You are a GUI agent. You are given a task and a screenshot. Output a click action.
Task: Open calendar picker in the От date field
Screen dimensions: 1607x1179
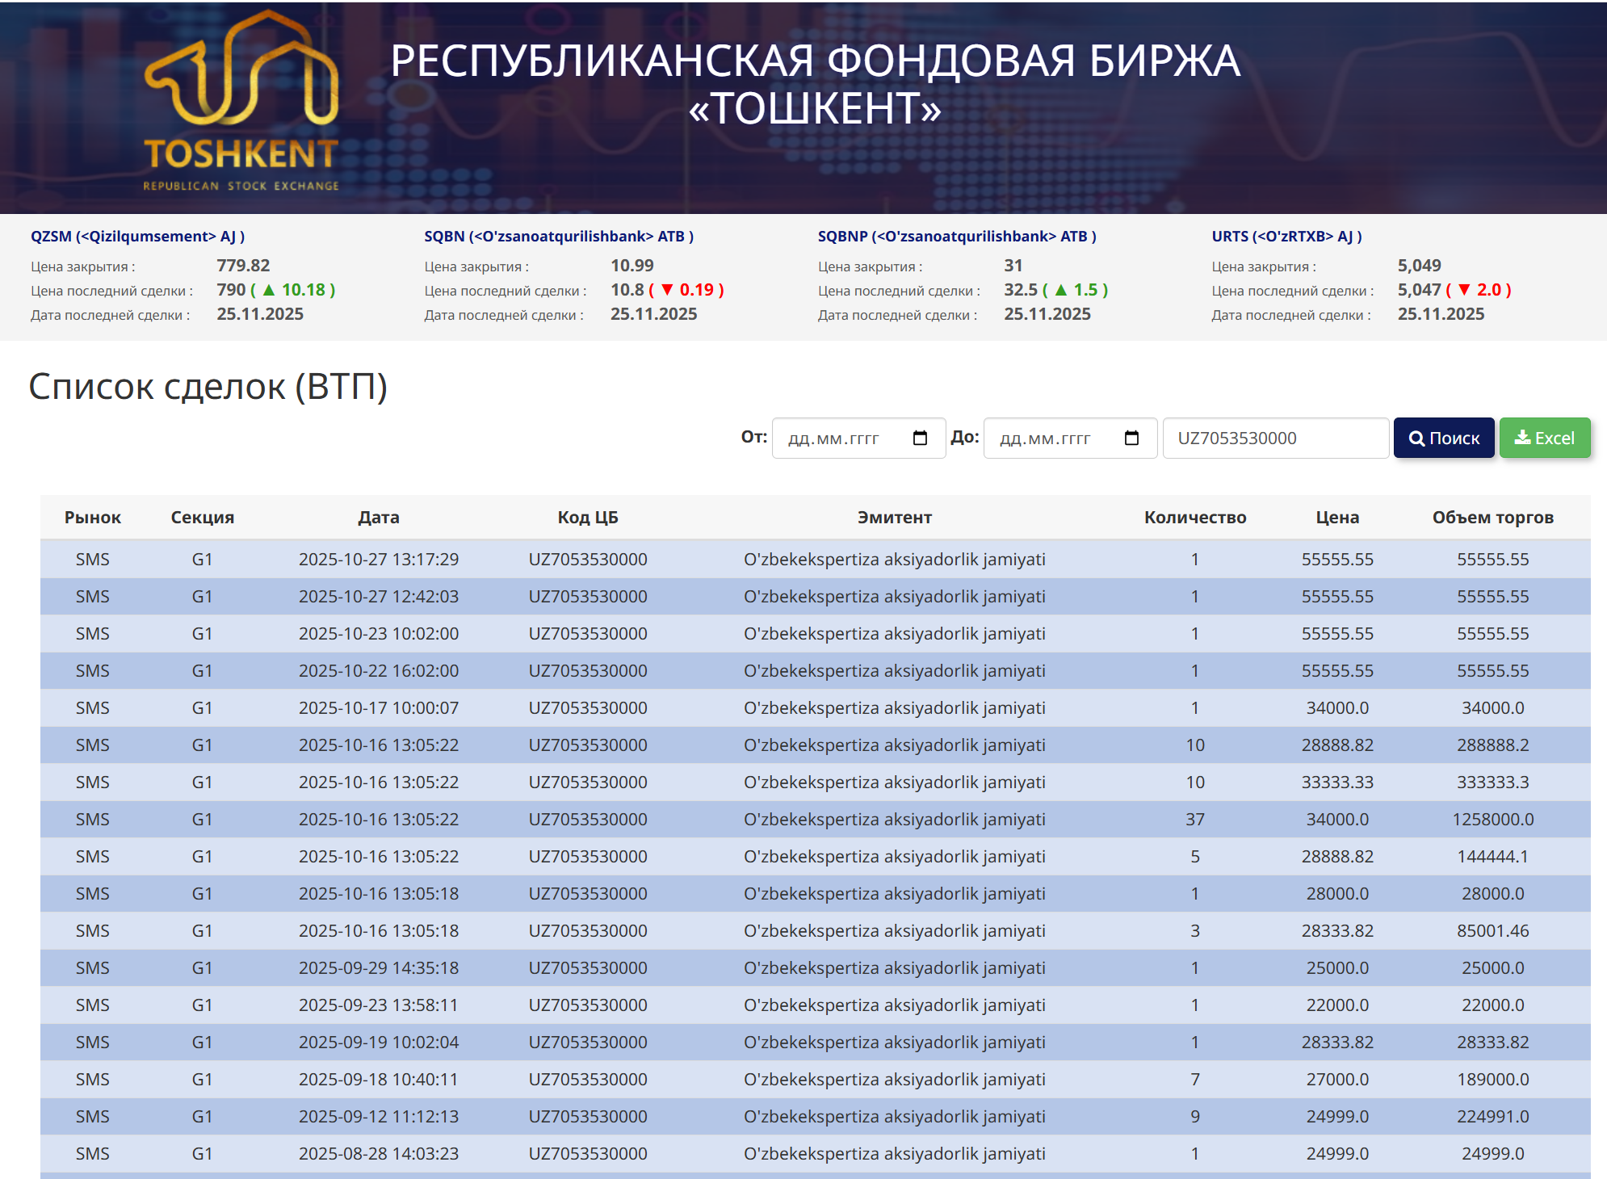pyautogui.click(x=920, y=438)
